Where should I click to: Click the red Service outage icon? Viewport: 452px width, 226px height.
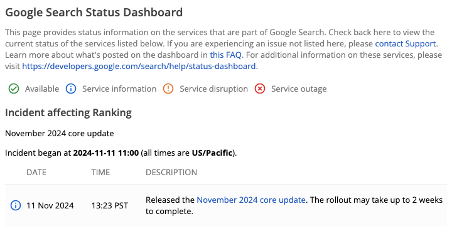click(x=260, y=89)
